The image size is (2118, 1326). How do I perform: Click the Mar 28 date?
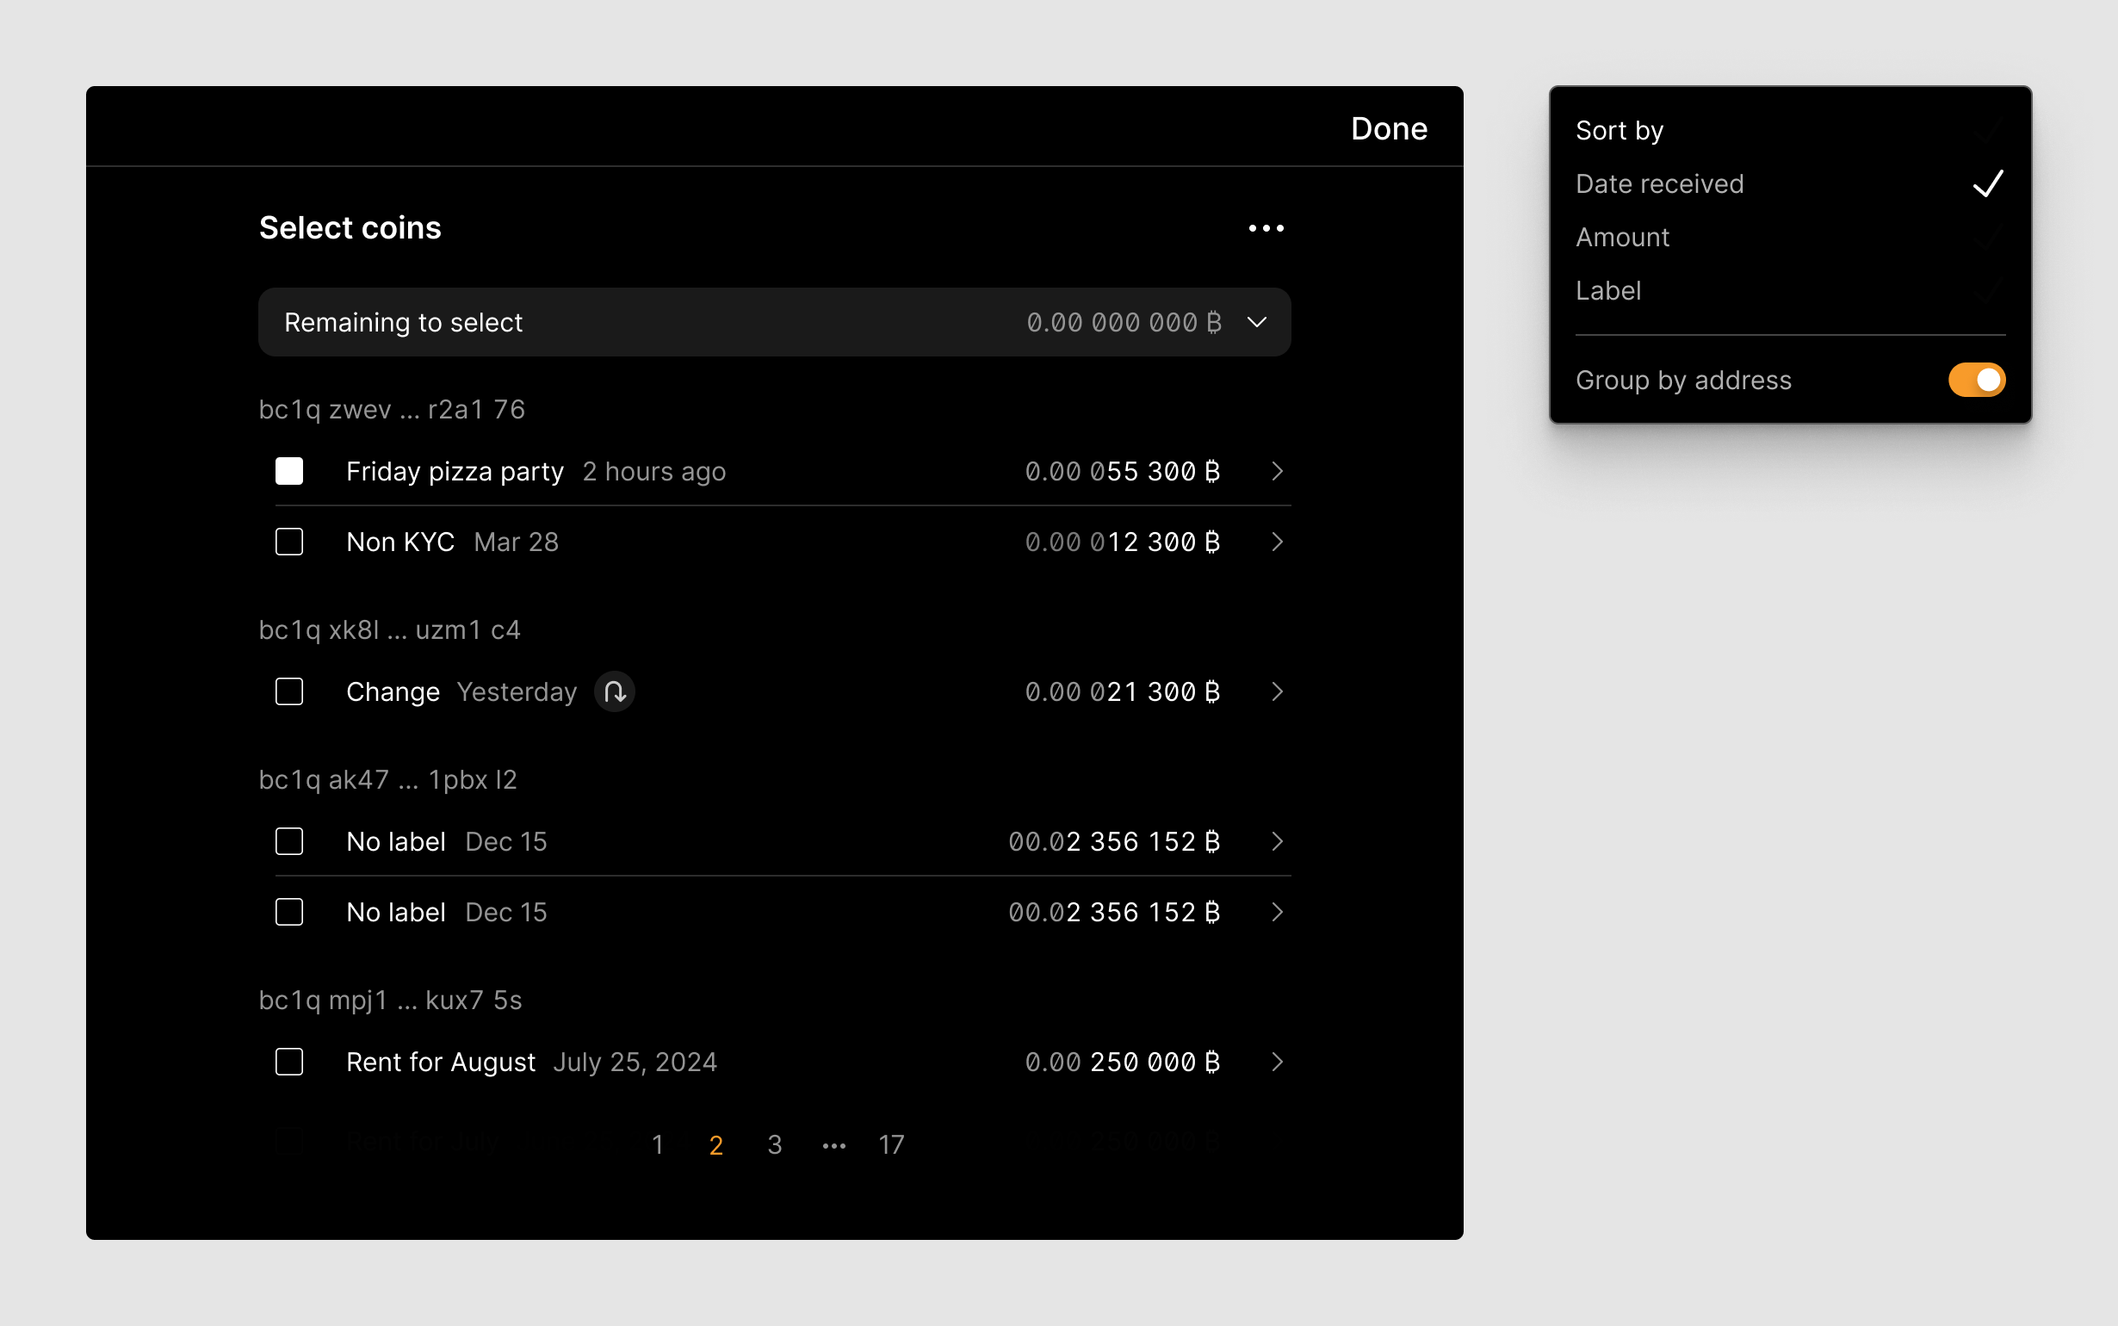pos(516,542)
